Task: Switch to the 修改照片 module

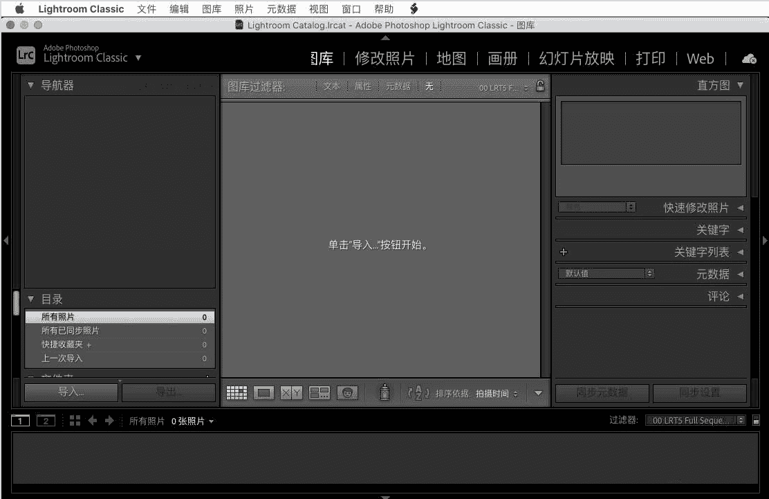Action: pos(385,59)
